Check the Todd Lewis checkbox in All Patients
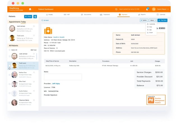Screen dimensions: 178x124 (x=10, y=65)
